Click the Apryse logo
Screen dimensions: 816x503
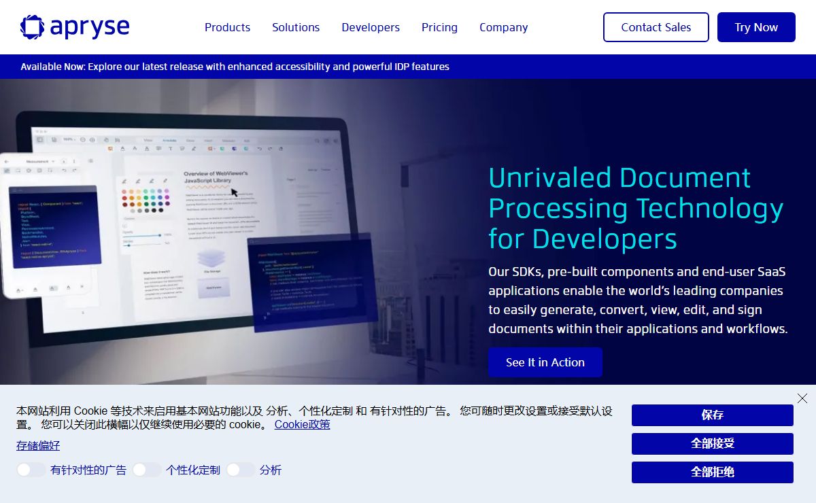(x=75, y=27)
